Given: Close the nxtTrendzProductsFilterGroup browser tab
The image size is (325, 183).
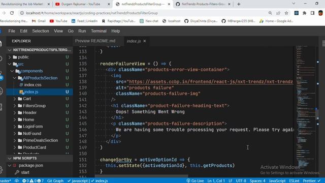Looking at the screenshot, I should 169,4.
